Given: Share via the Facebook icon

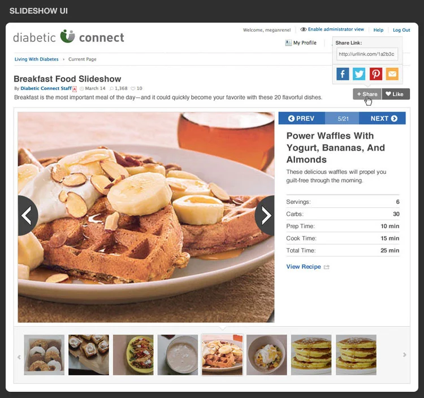Looking at the screenshot, I should point(343,74).
